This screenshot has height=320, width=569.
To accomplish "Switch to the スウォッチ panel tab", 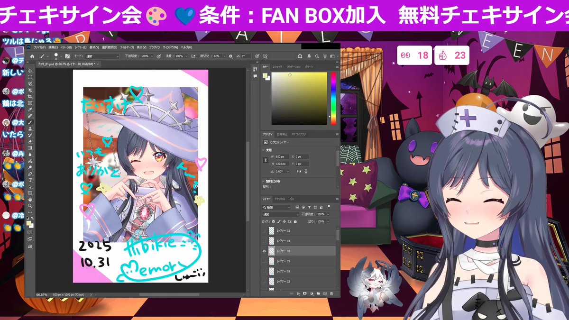I will point(278,67).
